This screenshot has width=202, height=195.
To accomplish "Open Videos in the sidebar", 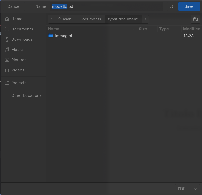I will [24, 70].
